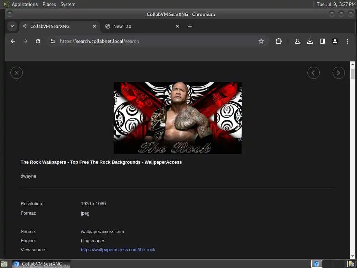Close the New Tab tab
The height and width of the screenshot is (268, 357).
[x=177, y=26]
